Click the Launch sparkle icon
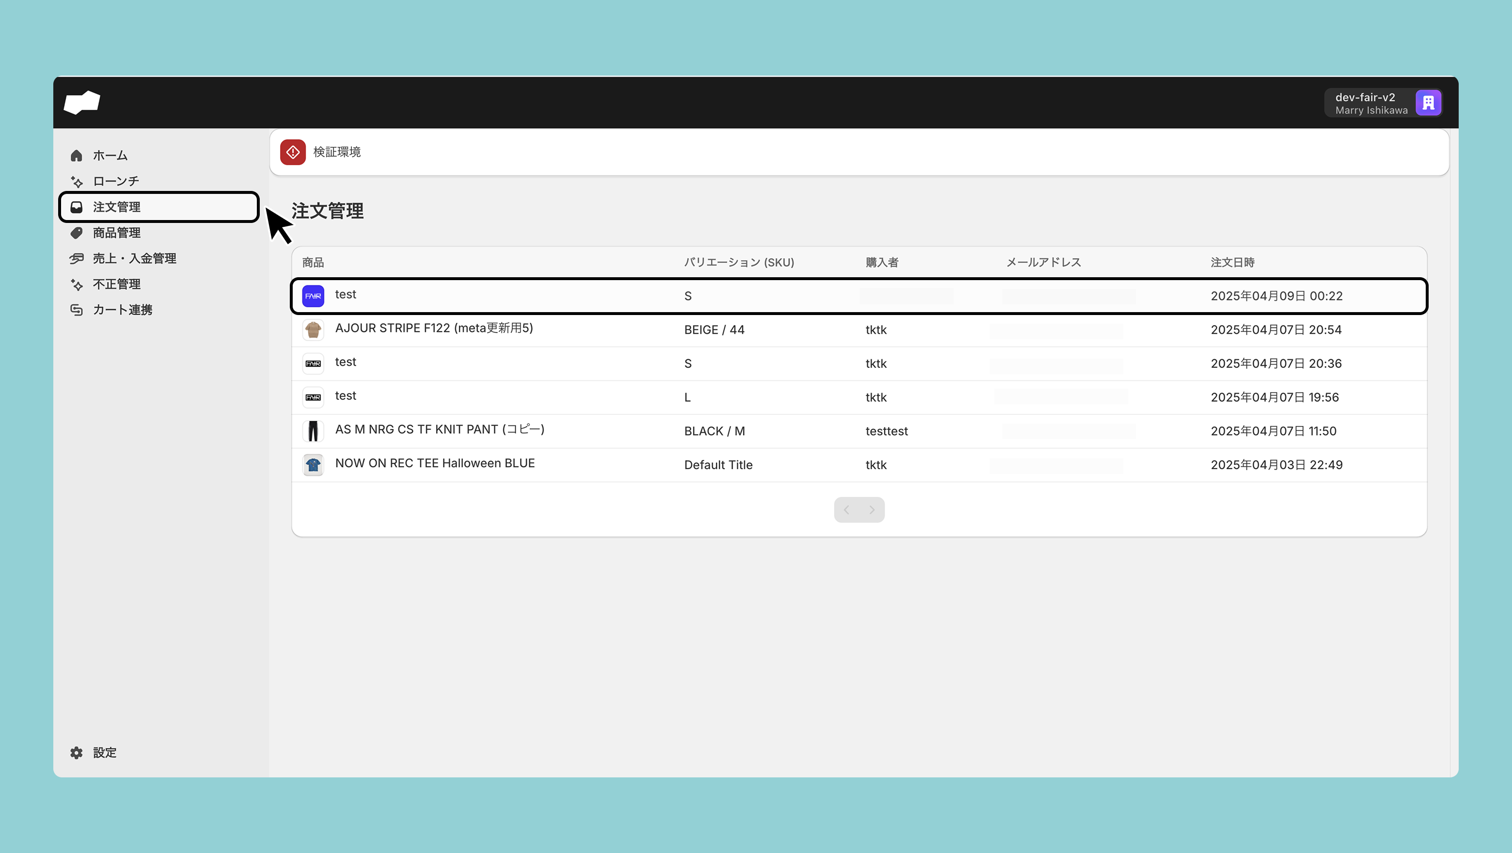Image resolution: width=1512 pixels, height=853 pixels. click(76, 181)
